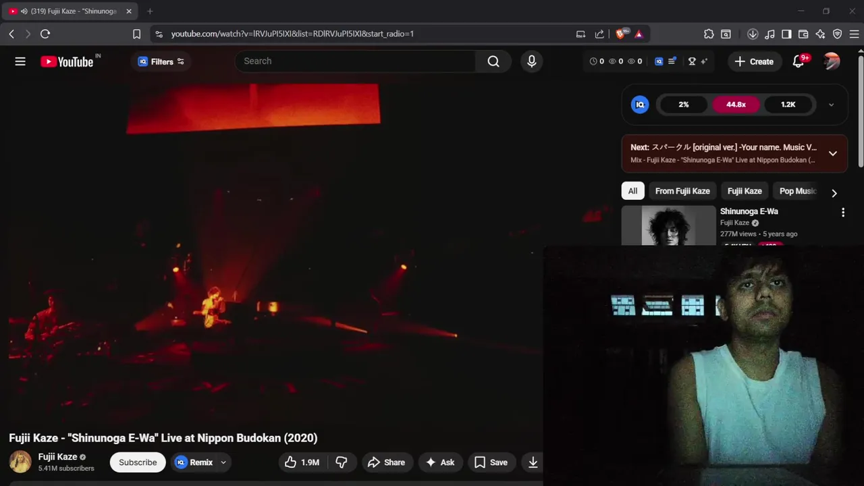The height and width of the screenshot is (486, 864).
Task: Open the Leo AI sparkle icon
Action: (x=820, y=34)
